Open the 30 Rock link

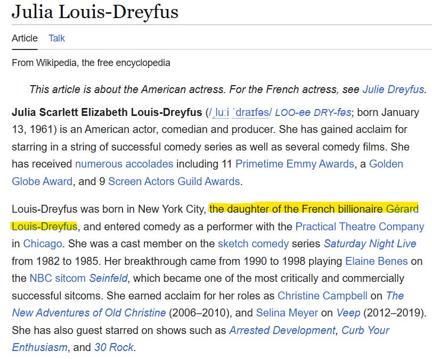pos(114,347)
